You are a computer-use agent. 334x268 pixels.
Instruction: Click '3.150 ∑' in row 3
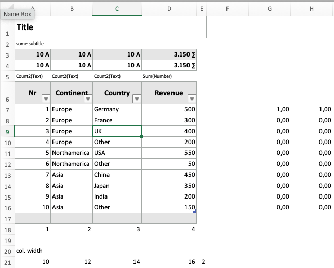(169, 54)
